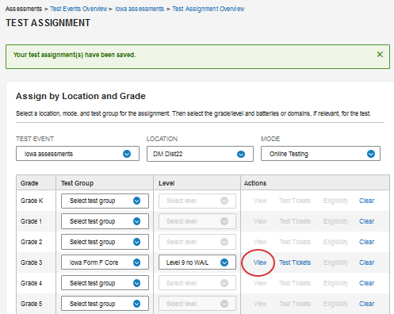Viewport: 394px width, 314px height.
Task: Dismiss the saved confirmation banner
Action: pos(380,55)
